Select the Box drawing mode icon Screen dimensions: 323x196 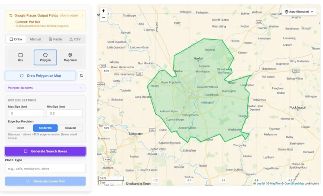pos(21,55)
